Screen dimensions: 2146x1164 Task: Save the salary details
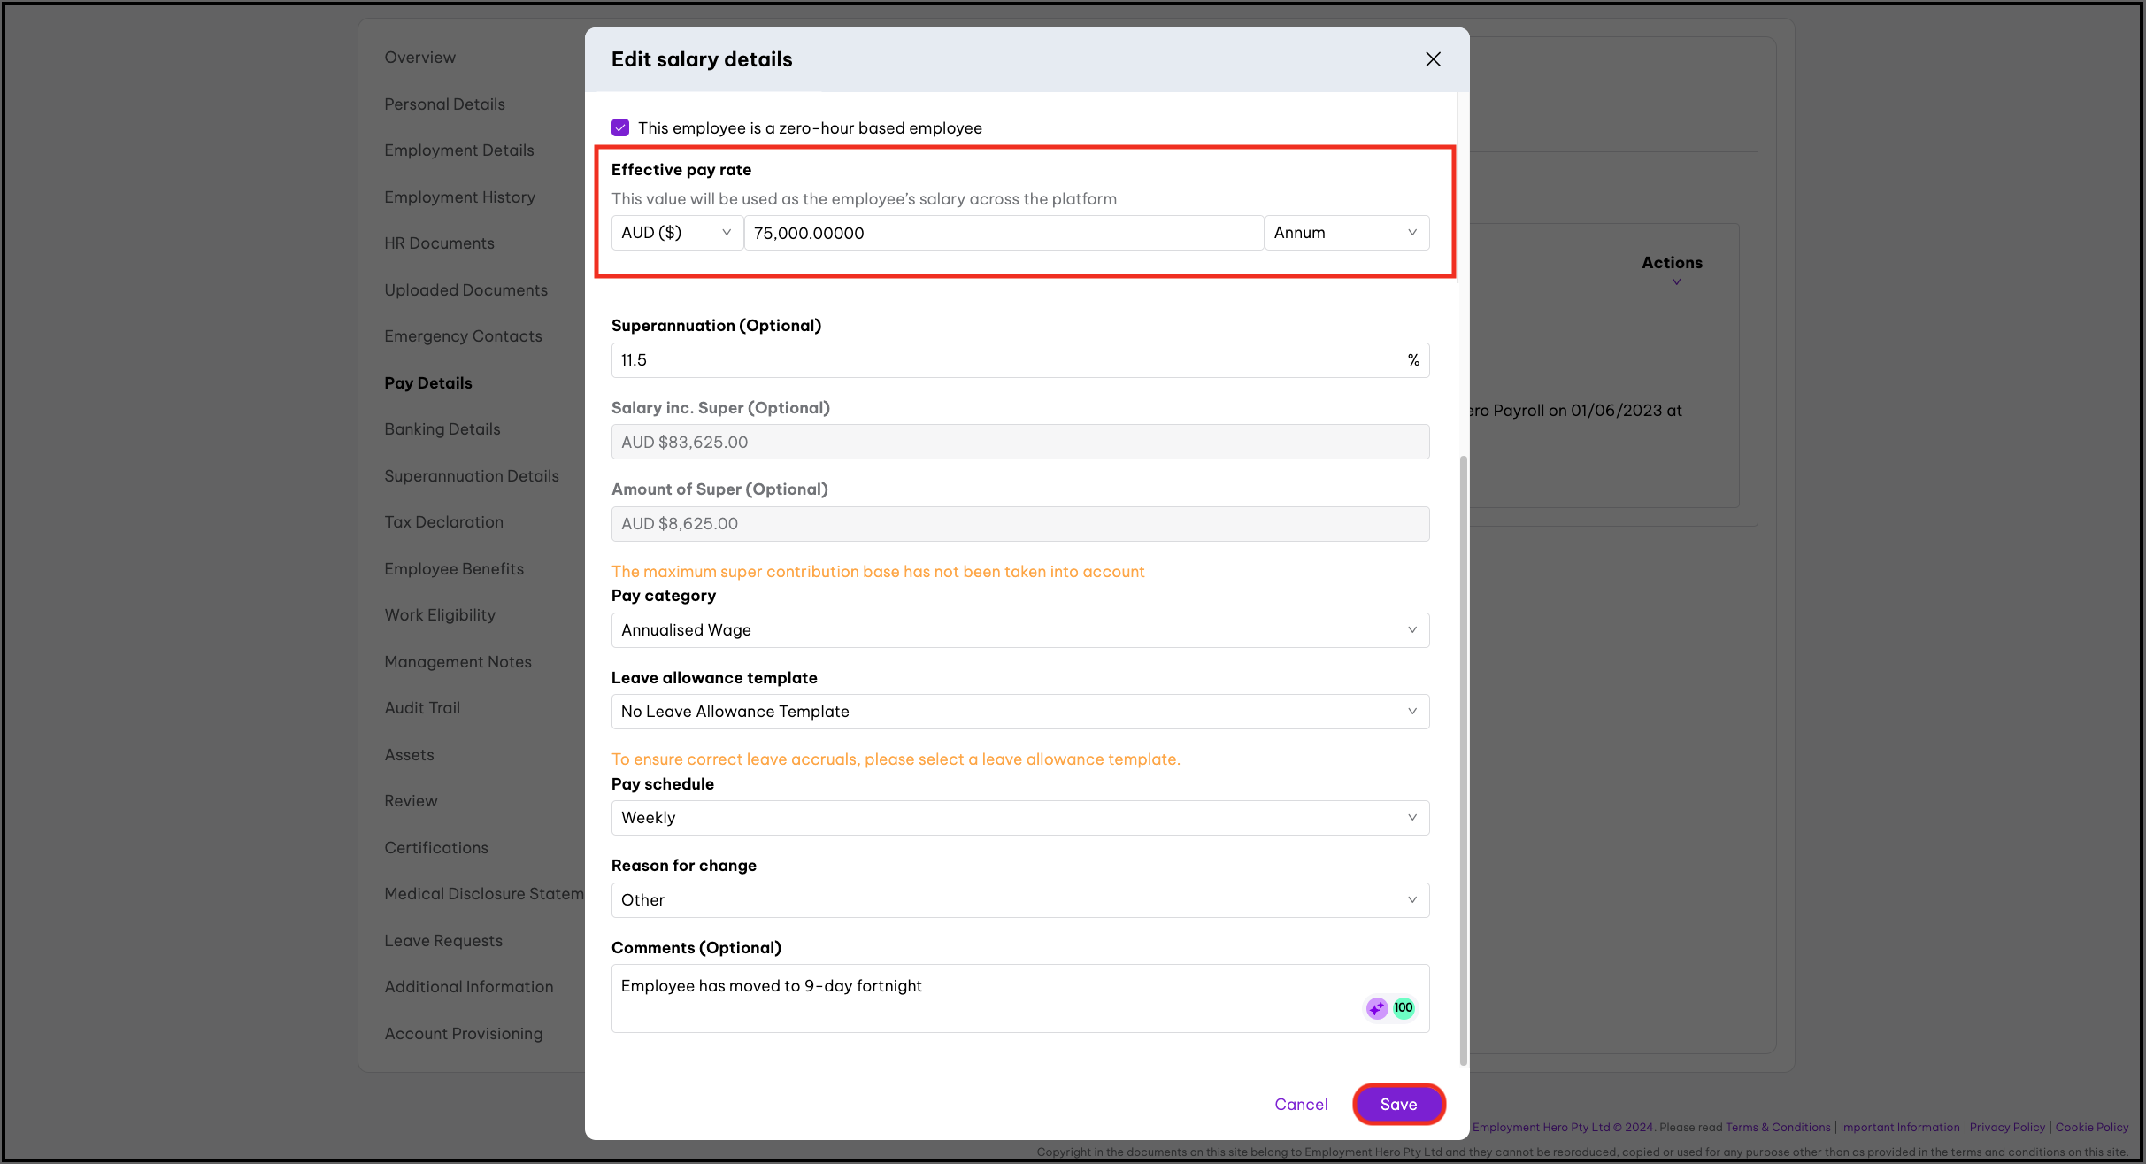[1398, 1105]
